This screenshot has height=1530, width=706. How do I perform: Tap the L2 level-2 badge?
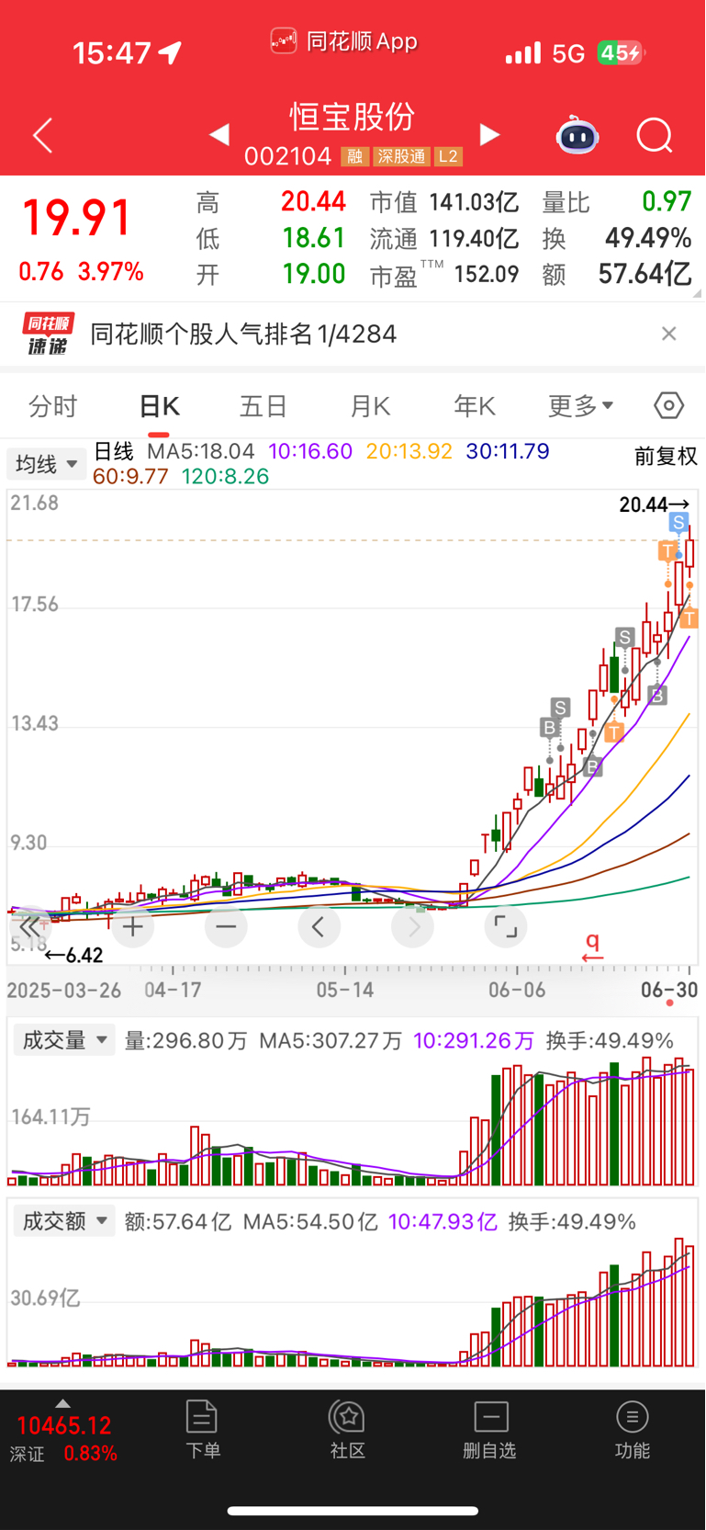click(448, 157)
